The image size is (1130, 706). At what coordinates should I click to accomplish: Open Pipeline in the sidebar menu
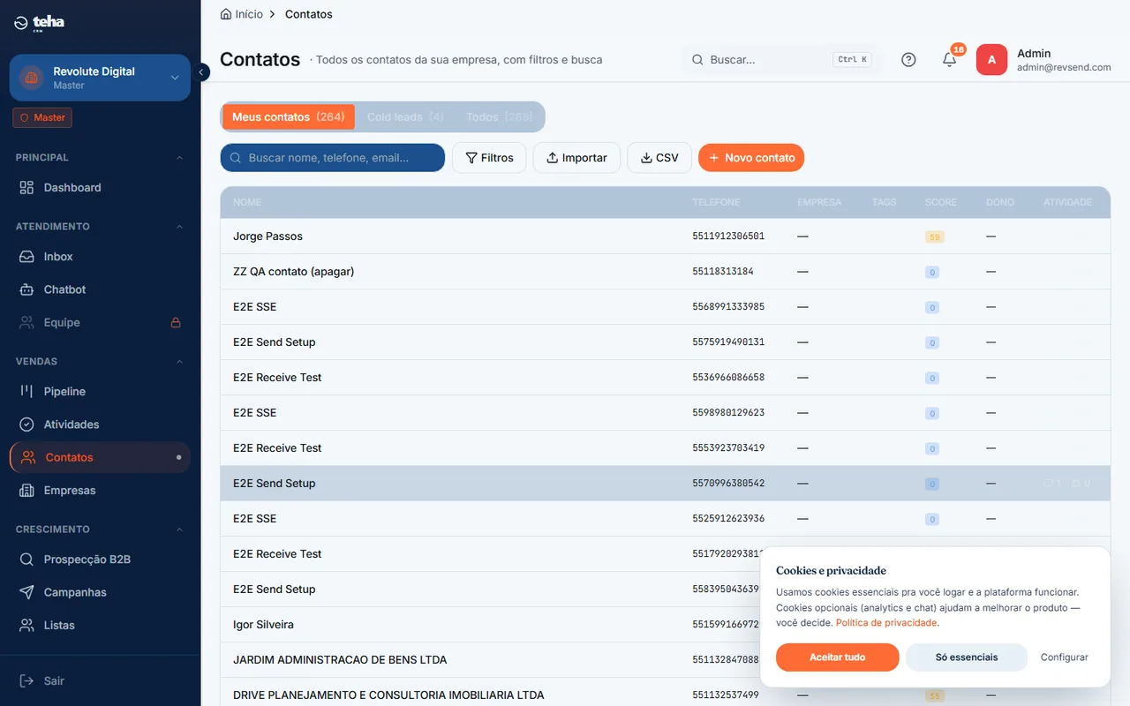(x=100, y=391)
